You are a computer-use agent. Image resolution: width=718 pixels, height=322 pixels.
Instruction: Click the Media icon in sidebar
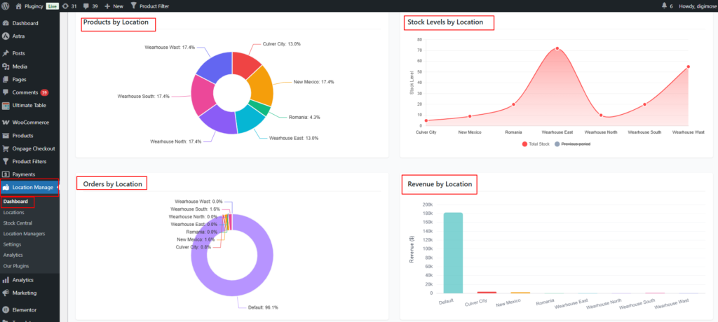pos(6,66)
